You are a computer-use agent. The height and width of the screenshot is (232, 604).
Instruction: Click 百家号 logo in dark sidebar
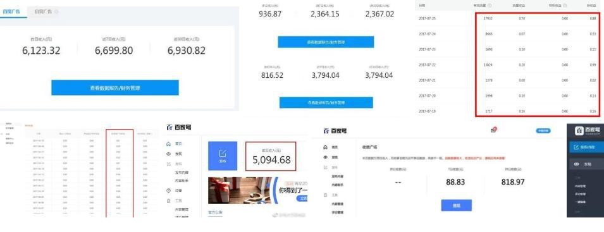(587, 131)
